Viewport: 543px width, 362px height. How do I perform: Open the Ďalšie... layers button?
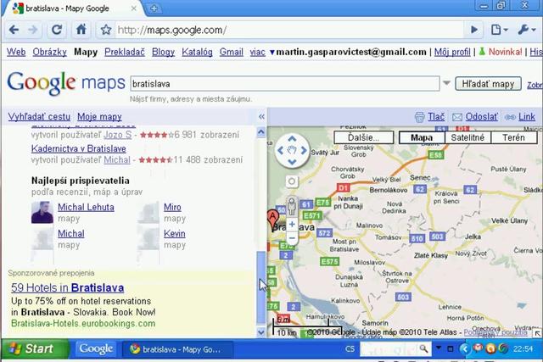point(364,137)
